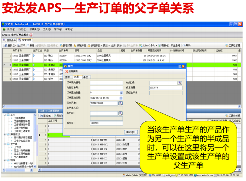
Task: Open the 窗口 menu
Action: pyautogui.click(x=58, y=29)
